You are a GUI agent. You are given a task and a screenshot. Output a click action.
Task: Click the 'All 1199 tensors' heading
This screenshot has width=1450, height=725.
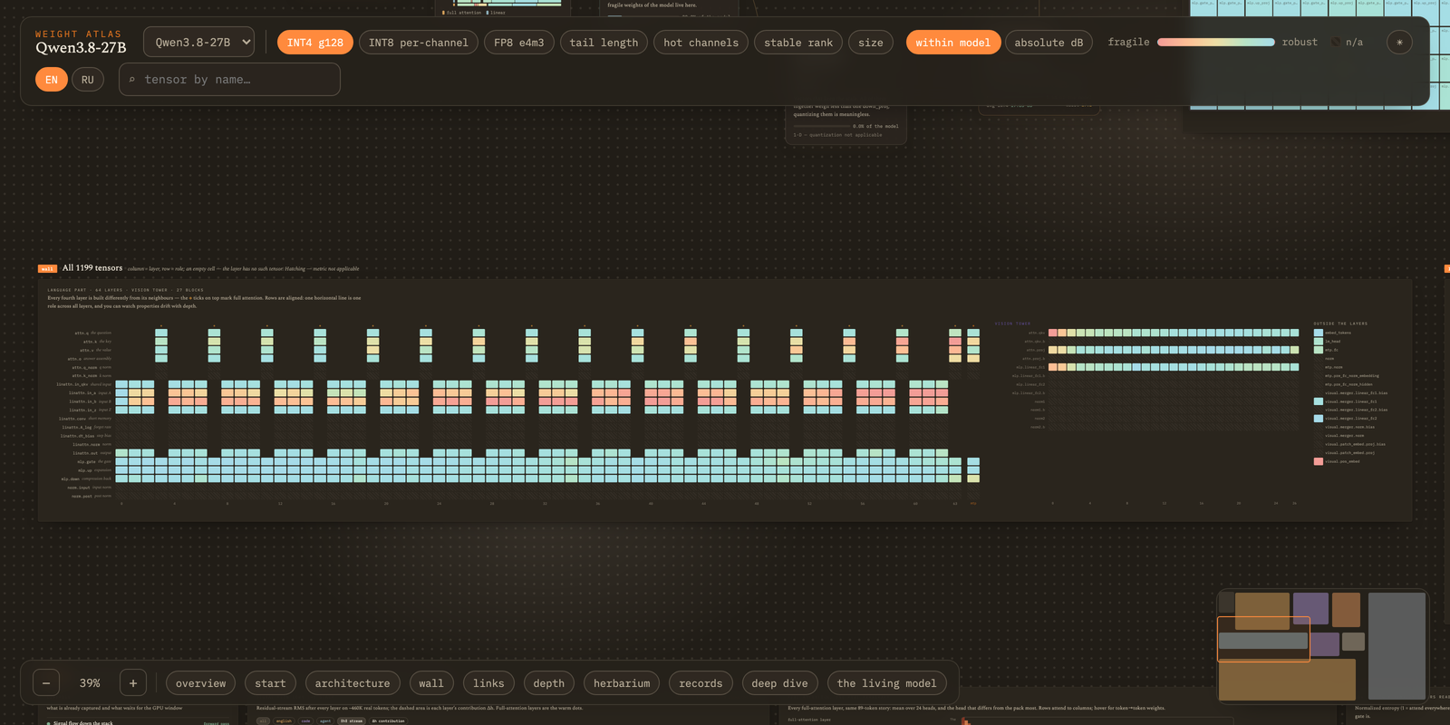pos(92,268)
